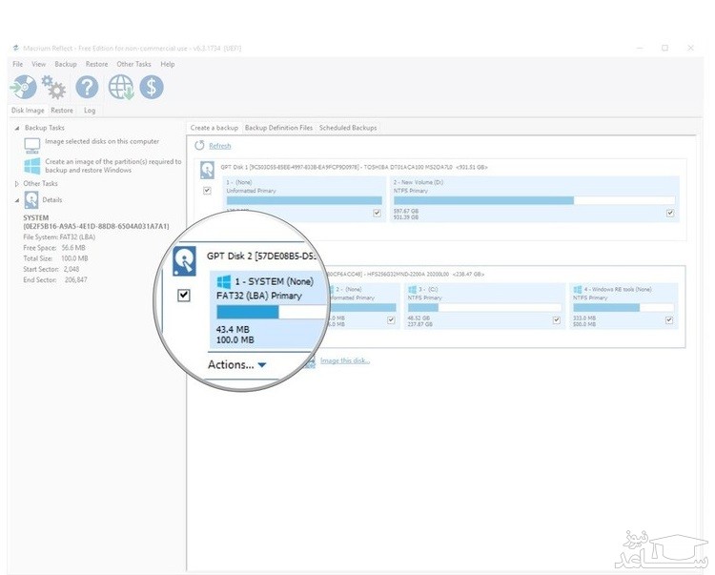The width and height of the screenshot is (715, 575).
Task: Click the New Volume (D:) usage bar
Action: 533,200
